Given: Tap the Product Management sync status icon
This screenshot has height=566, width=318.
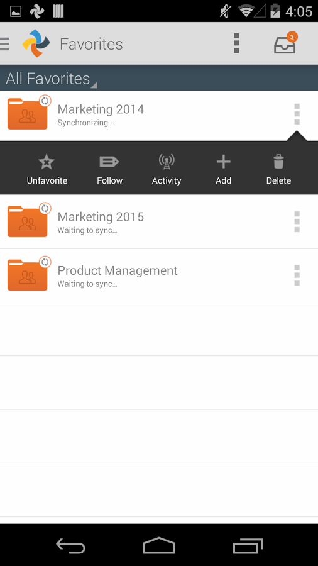Looking at the screenshot, I should (45, 262).
